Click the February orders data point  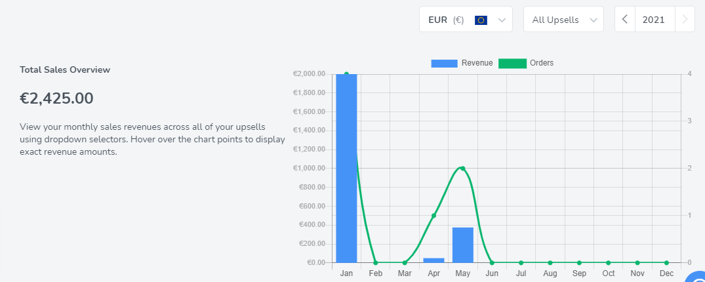click(375, 263)
